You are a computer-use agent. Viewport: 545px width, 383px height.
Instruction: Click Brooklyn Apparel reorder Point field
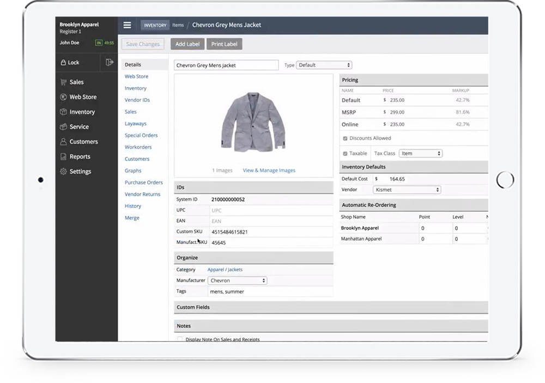click(435, 228)
